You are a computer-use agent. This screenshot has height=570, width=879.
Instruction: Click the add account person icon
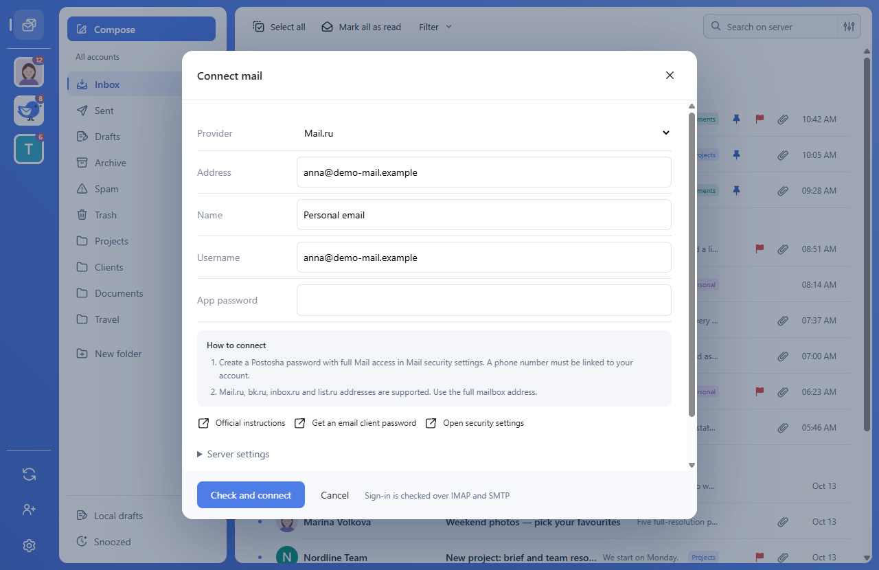click(29, 510)
